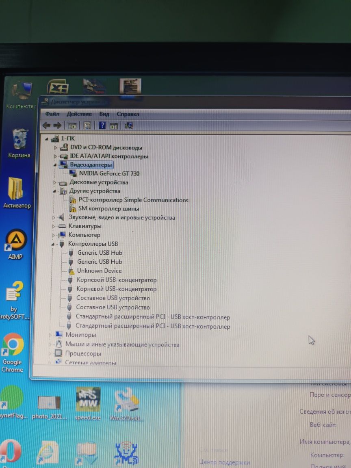Select the Unknown Device entry
The image size is (351, 468).
click(100, 271)
